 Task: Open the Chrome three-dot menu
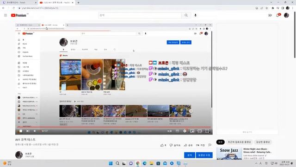coord(293,8)
